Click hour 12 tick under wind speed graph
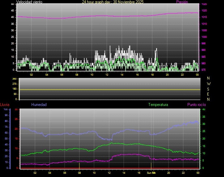224x177 pixels. tap(107, 75)
